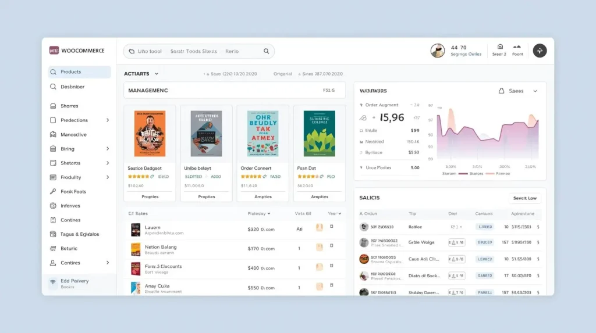Click the Lauern product row thumbnail
The image size is (596, 333).
(x=136, y=230)
